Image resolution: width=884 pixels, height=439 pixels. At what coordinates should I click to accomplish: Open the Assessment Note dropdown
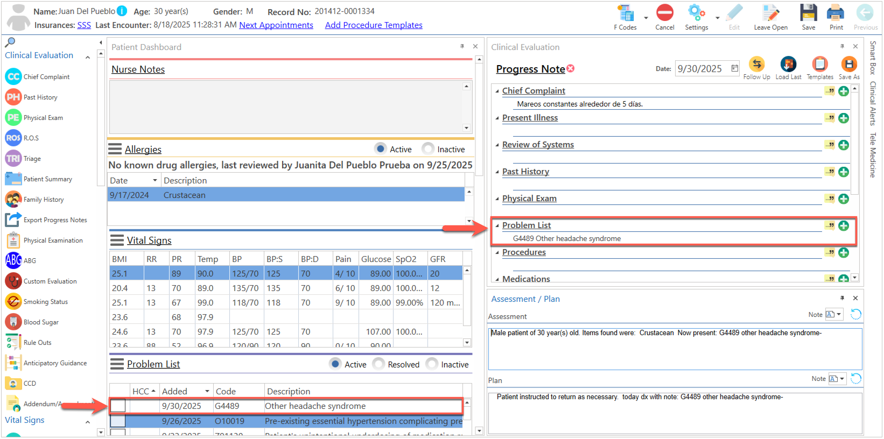click(x=839, y=314)
